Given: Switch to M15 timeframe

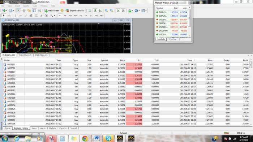Looking at the screenshot, I should coord(70,16).
